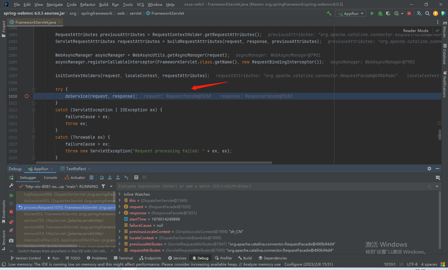The image size is (448, 270).
Task: Open the Terminal tool window
Action: (x=123, y=258)
